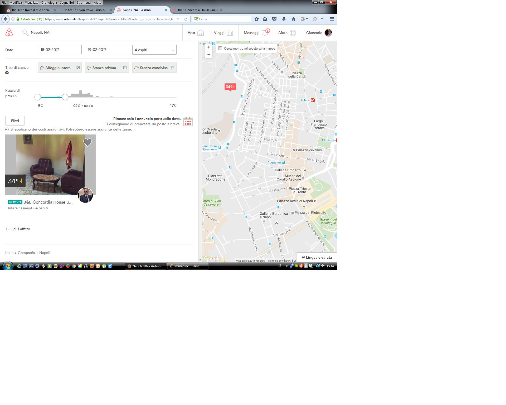The image size is (506, 405).
Task: Open the Modifica menu
Action: coord(16,2)
